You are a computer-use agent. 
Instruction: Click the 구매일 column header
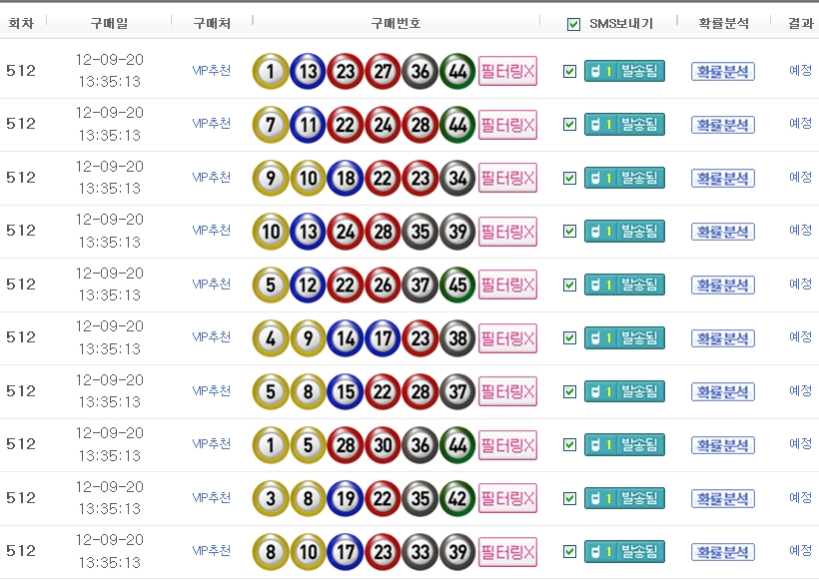pos(109,23)
